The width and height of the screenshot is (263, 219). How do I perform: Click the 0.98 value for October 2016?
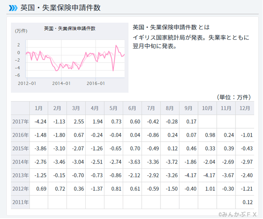pyautogui.click(x=210, y=135)
